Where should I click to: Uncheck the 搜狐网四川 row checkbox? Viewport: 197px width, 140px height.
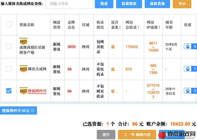tap(9, 91)
